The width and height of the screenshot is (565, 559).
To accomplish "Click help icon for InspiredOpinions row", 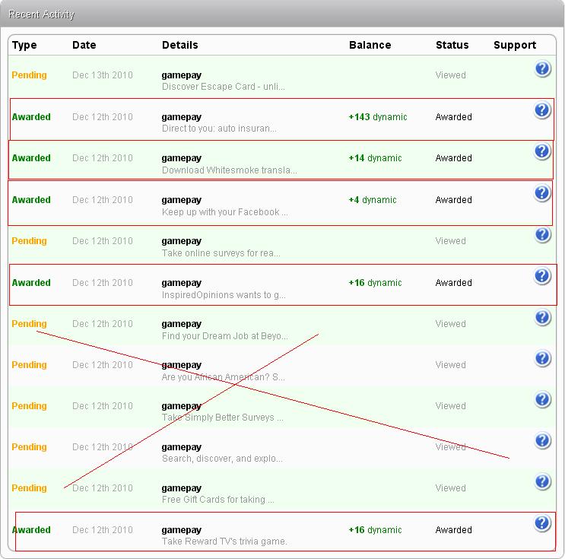I will point(542,276).
